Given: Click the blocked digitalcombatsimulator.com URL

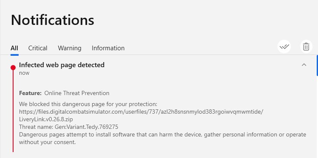Looking at the screenshot, I should click(141, 112).
